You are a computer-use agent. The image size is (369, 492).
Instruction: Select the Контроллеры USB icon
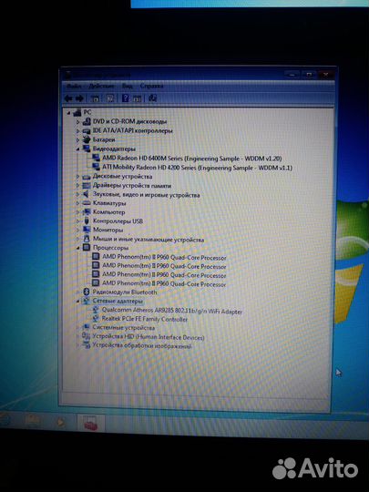click(87, 220)
